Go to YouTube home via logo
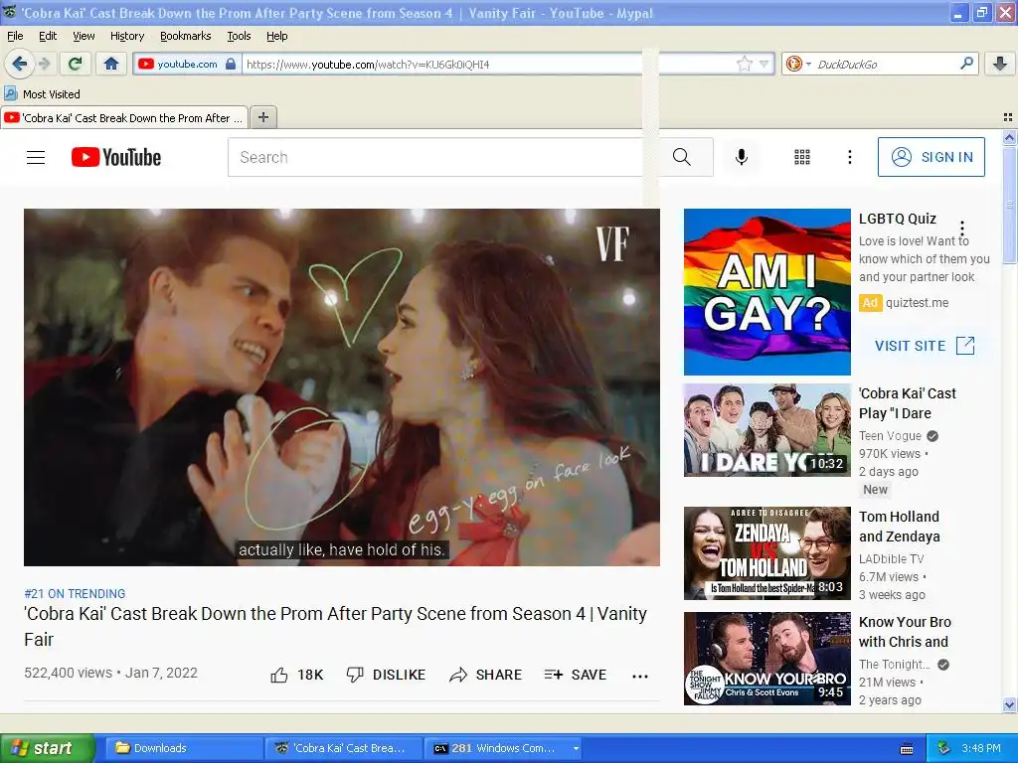The width and height of the screenshot is (1018, 763). click(x=116, y=157)
